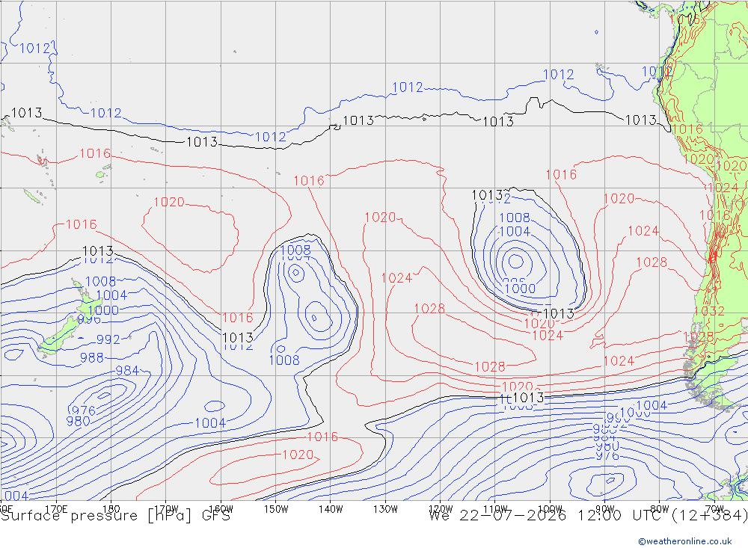Click the 988 isobar label
748x548 pixels.
tap(91, 357)
